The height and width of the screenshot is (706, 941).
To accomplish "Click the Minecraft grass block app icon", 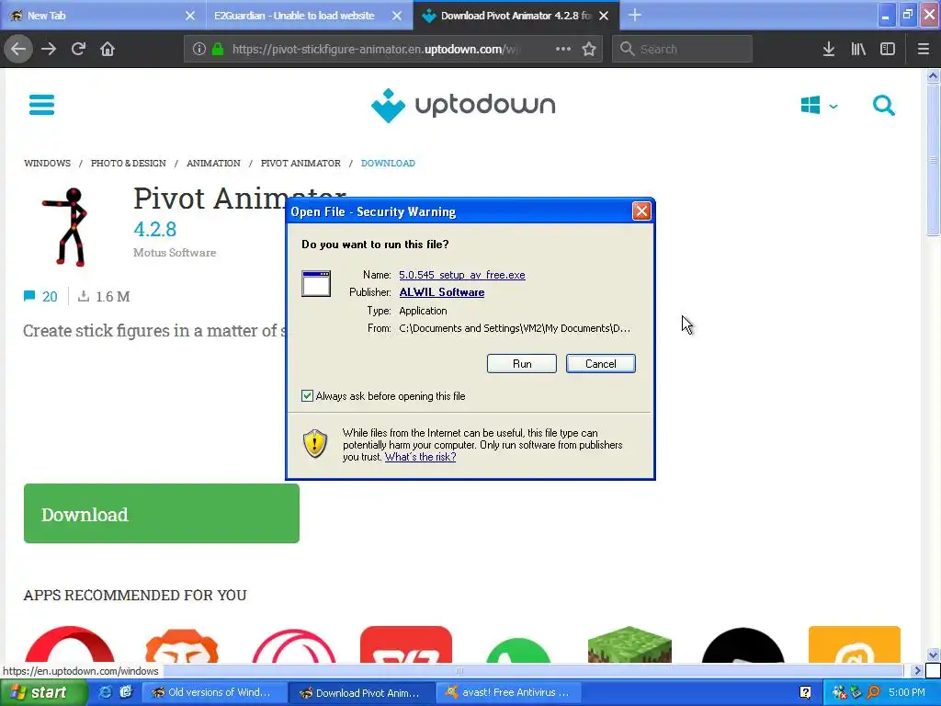I will tap(629, 644).
